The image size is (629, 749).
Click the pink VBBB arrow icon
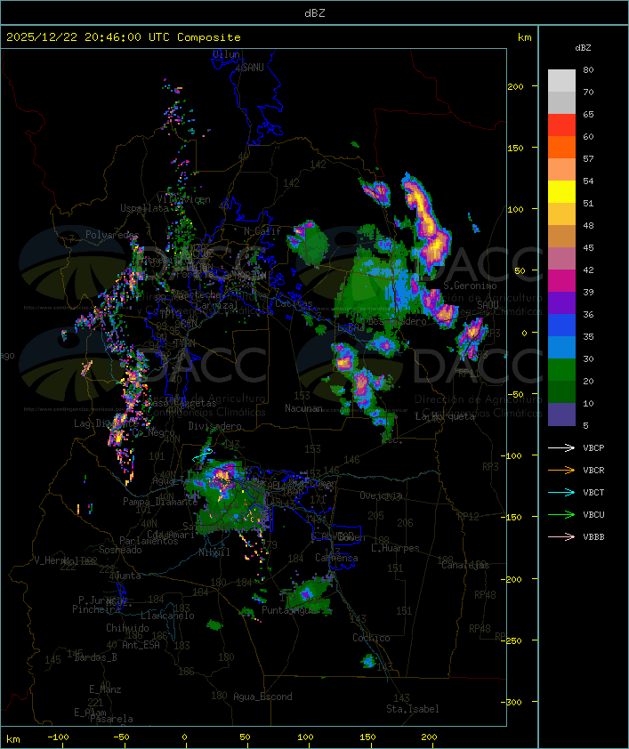(x=561, y=536)
